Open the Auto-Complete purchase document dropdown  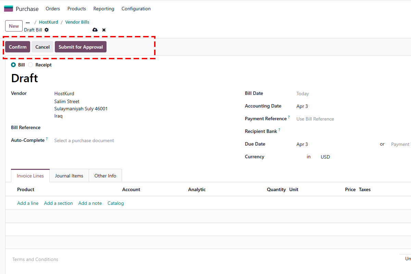[x=84, y=140]
